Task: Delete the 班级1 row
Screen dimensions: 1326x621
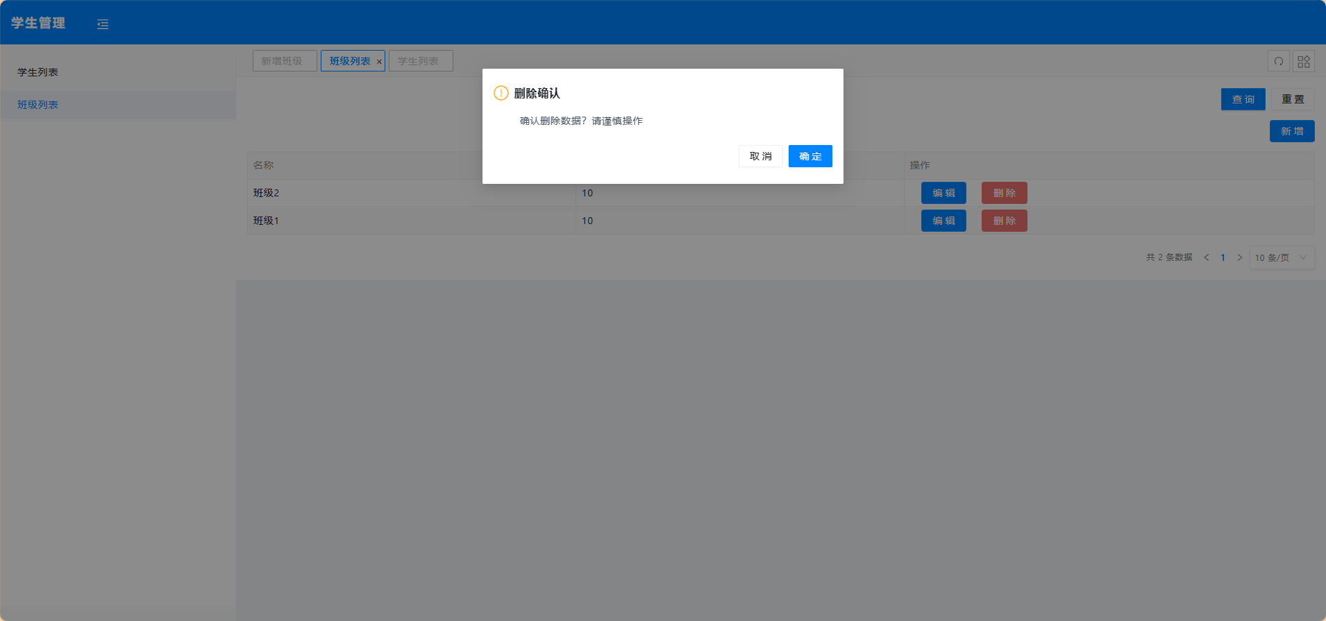Action: (x=1004, y=221)
